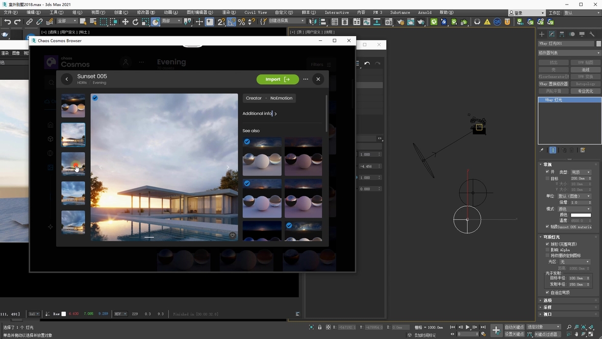Screen dimensions: 602x339
Task: Open the 类型 dropdown showing 穹顶
Action: click(x=580, y=172)
